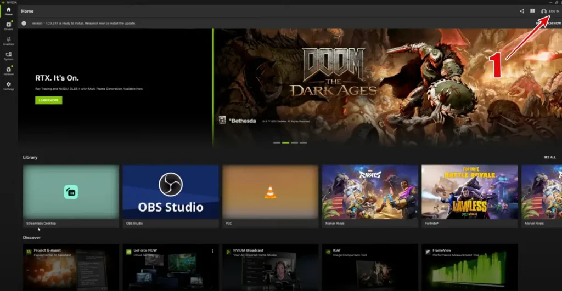Open the Fortnite library tile

[470, 196]
